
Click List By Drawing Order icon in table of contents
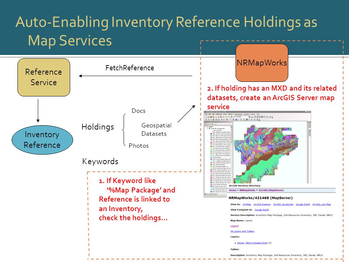205,124
